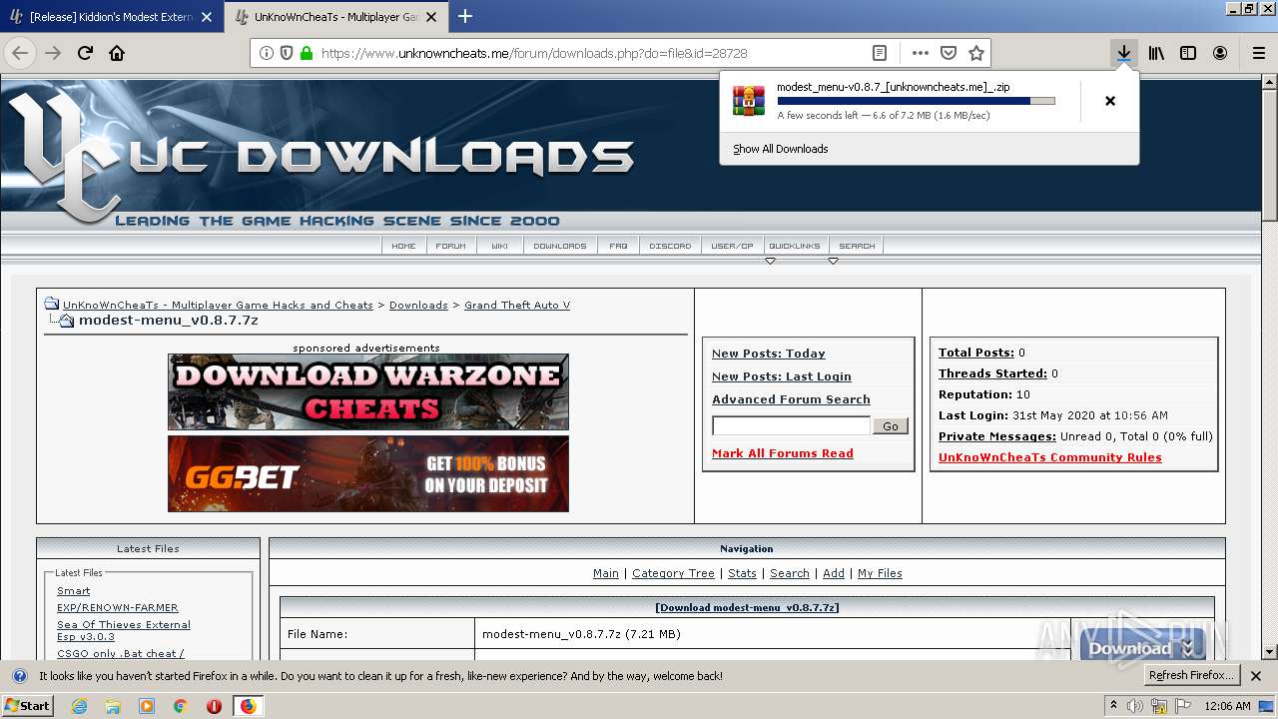Cancel the modest_menu zip download
The height and width of the screenshot is (719, 1278).
(x=1110, y=101)
